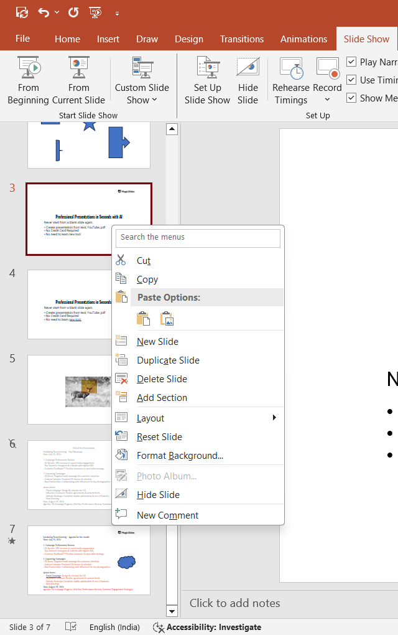Choose Delete Slide from context menu

pyautogui.click(x=198, y=379)
